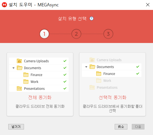
Task: Select Presentations label in full sync card
Action: point(34,88)
